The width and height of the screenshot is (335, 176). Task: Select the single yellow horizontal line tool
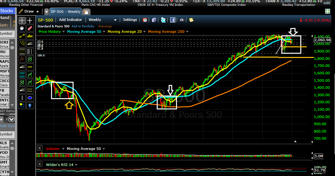pos(30,67)
